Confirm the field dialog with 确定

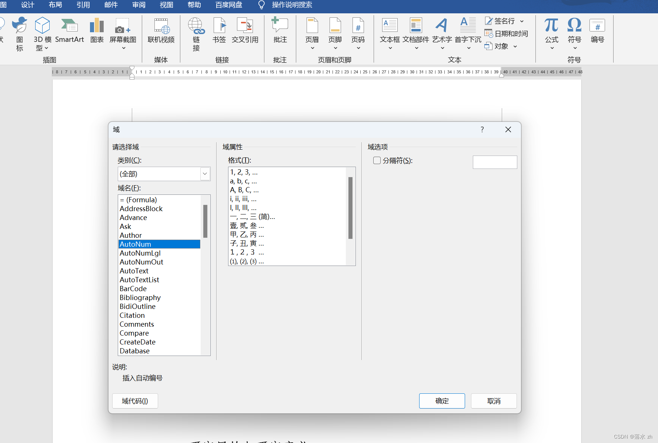442,401
